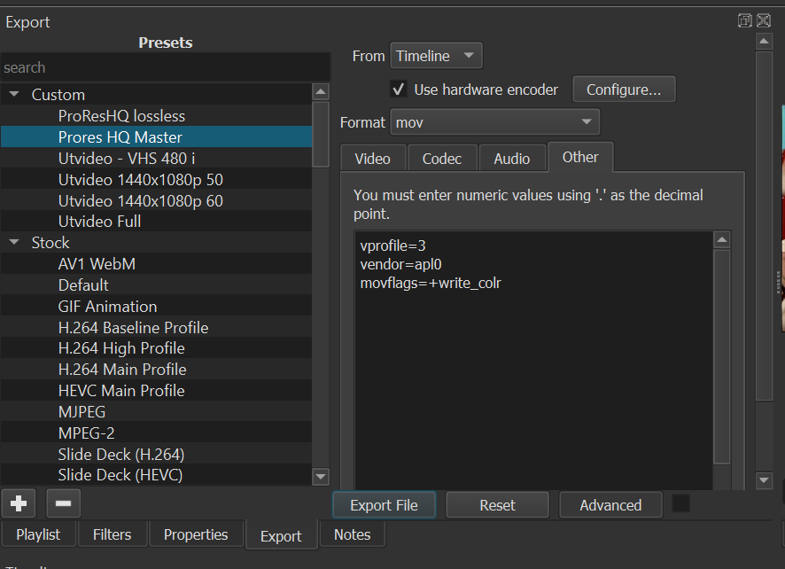Image resolution: width=785 pixels, height=569 pixels.
Task: Open the Format mov dropdown
Action: [494, 122]
